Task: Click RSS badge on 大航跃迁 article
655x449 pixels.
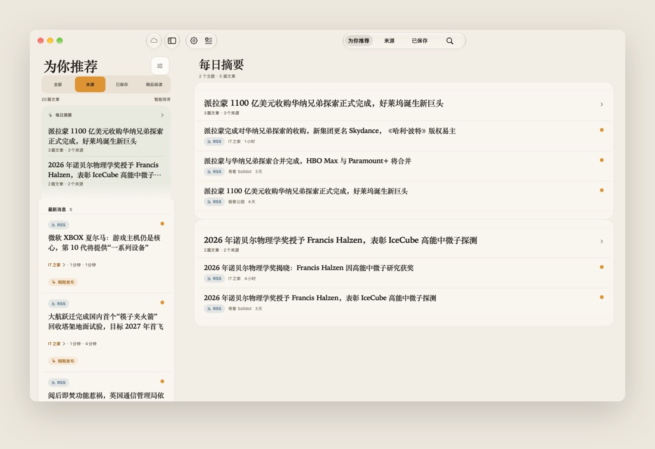Action: pyautogui.click(x=58, y=304)
